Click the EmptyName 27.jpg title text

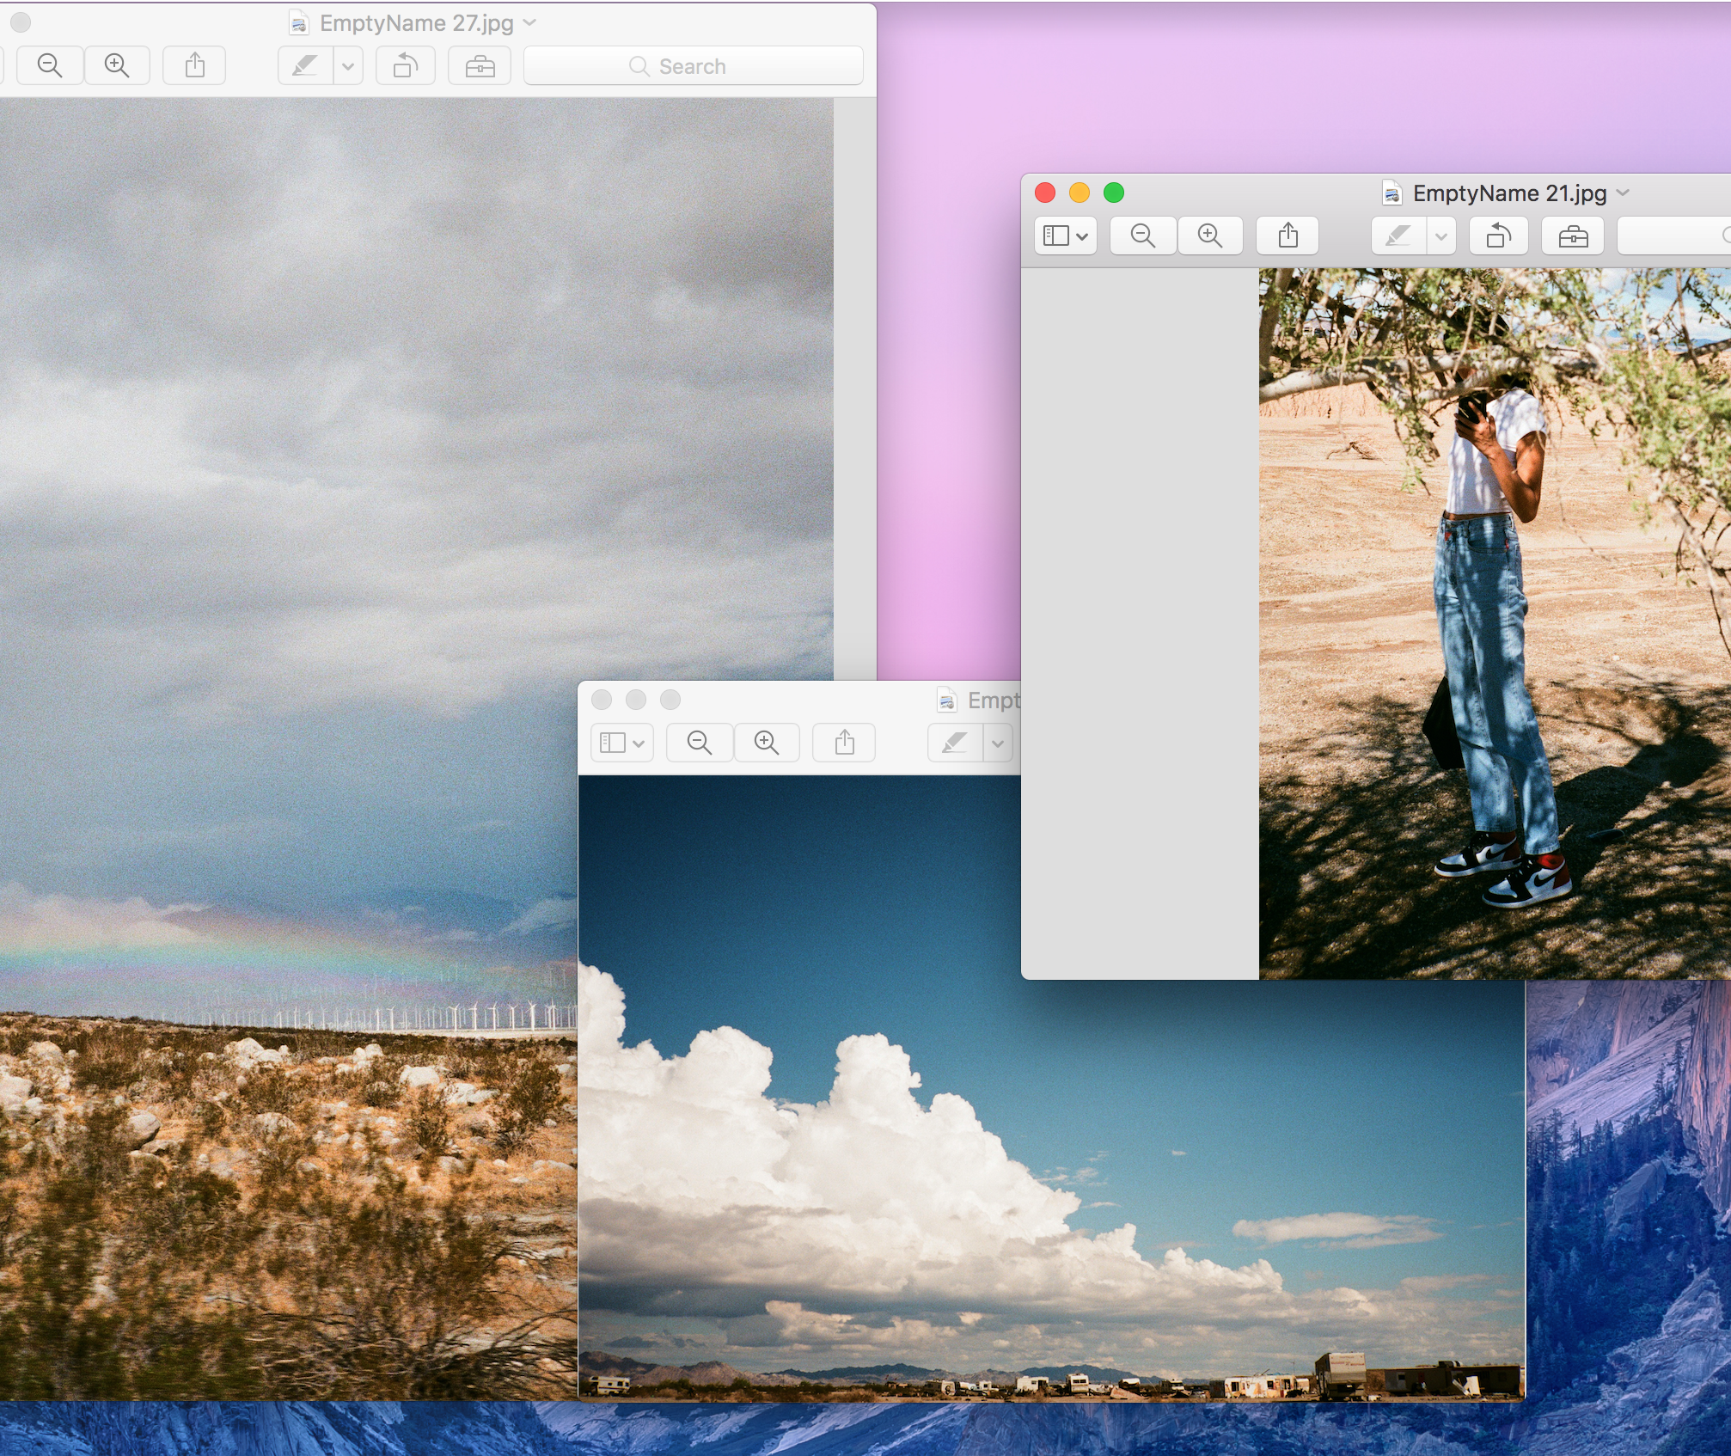(417, 23)
